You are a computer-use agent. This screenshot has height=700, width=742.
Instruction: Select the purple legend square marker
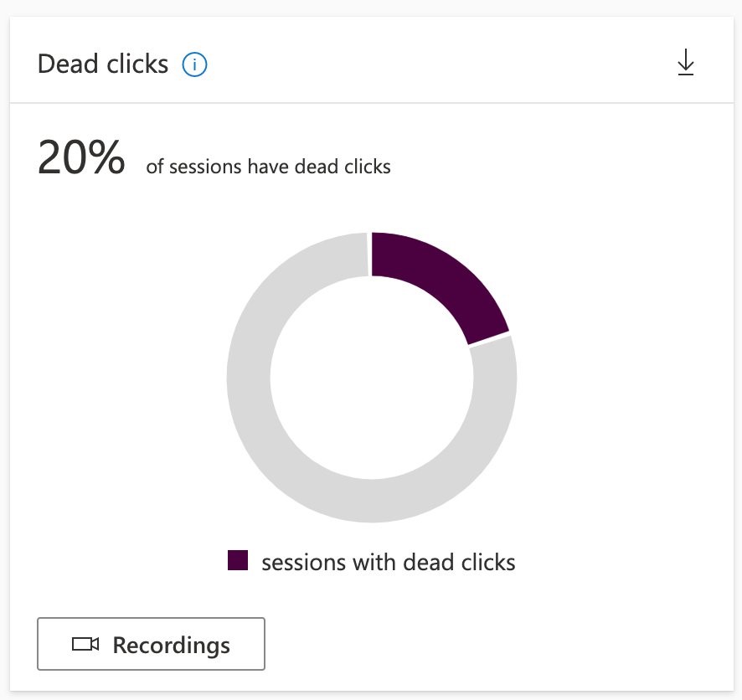click(238, 560)
